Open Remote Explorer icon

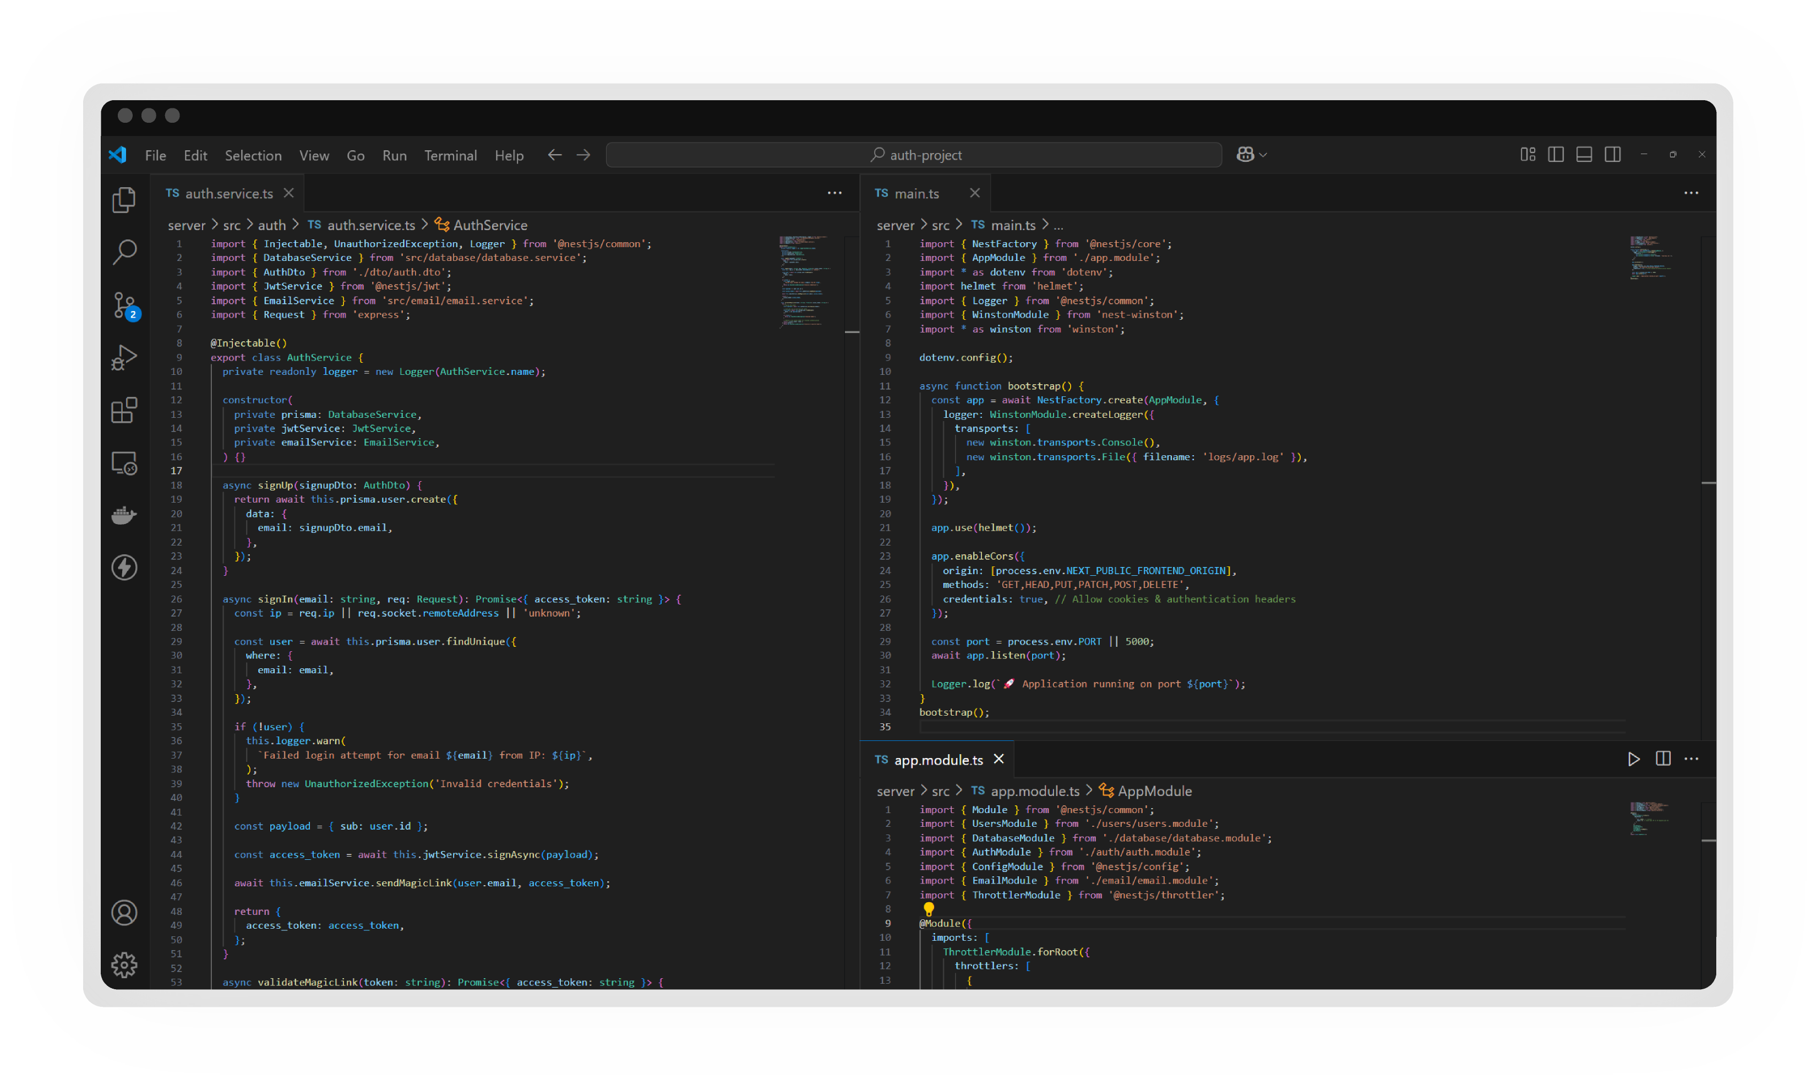tap(124, 463)
